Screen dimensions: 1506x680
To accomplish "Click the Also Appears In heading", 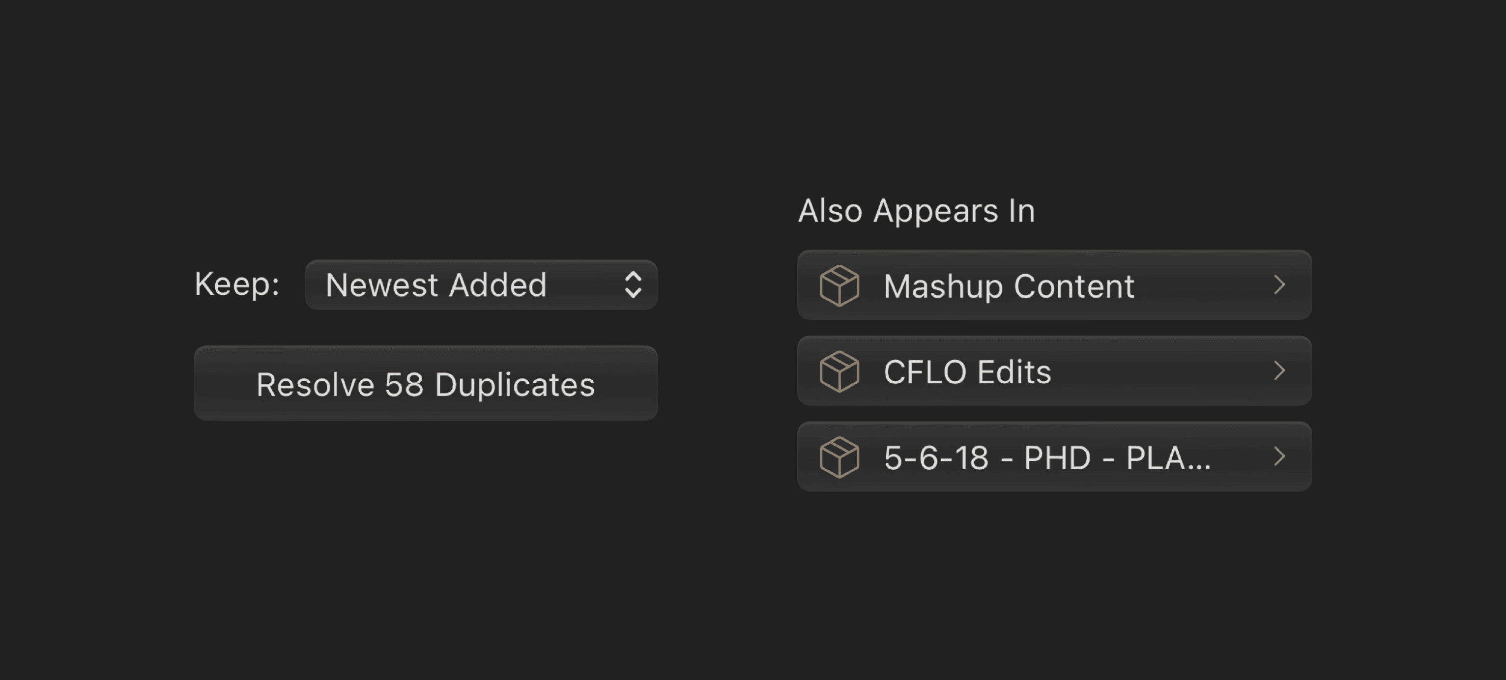I will coord(916,211).
